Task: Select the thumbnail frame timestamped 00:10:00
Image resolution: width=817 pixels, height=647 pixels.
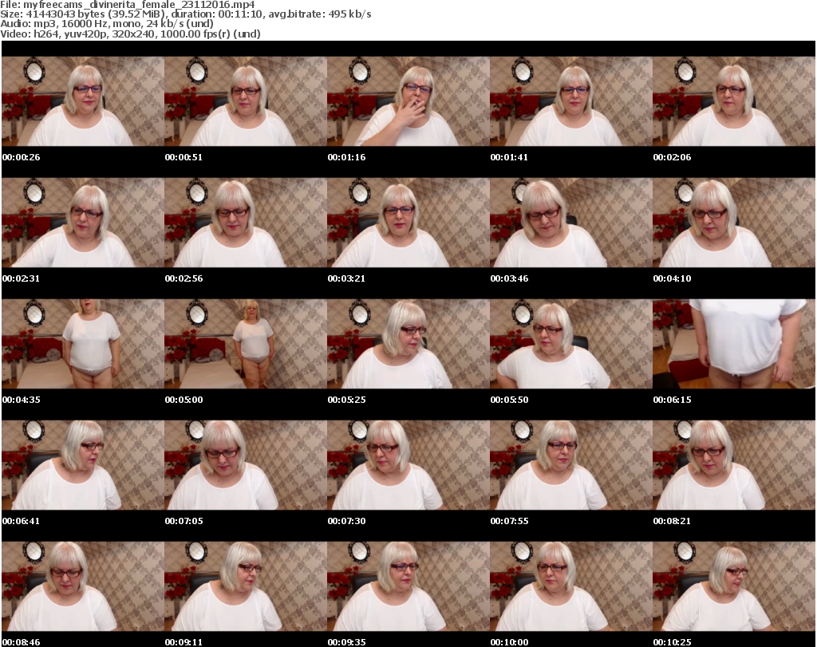Action: click(571, 586)
